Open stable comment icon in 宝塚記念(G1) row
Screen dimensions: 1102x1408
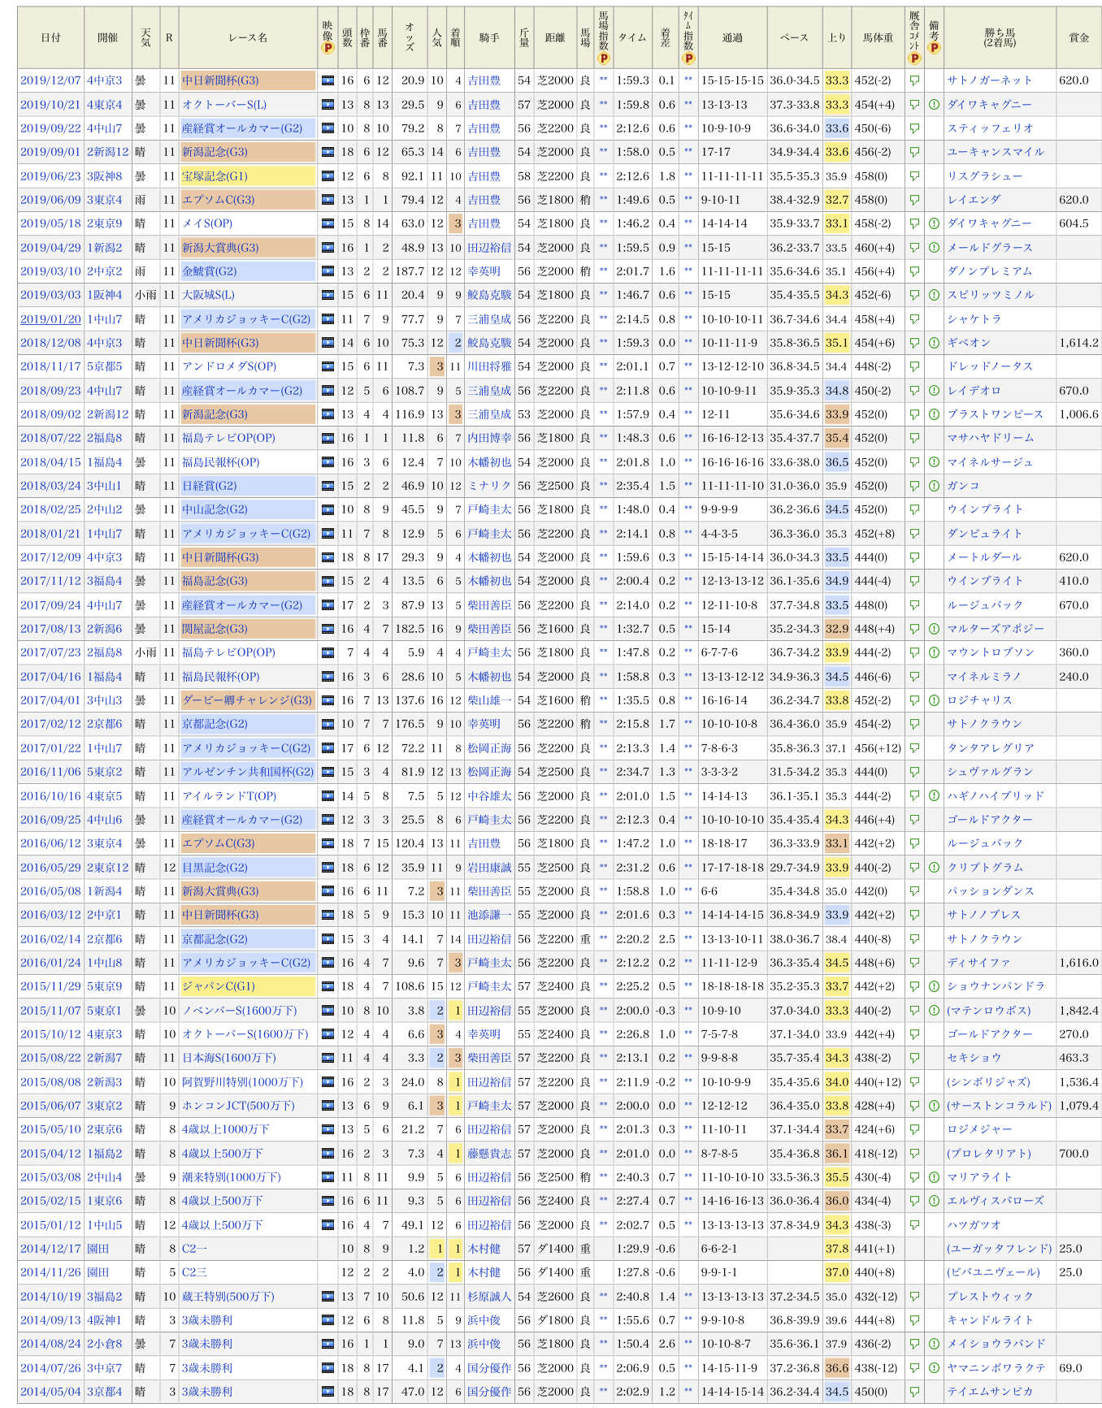(x=914, y=176)
